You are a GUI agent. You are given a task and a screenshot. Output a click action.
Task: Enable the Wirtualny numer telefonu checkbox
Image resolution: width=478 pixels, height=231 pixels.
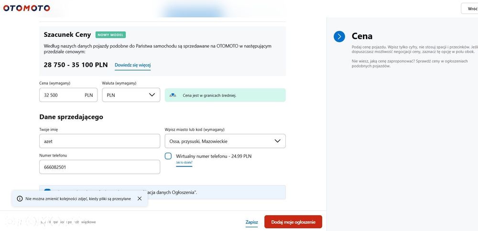tap(168, 156)
